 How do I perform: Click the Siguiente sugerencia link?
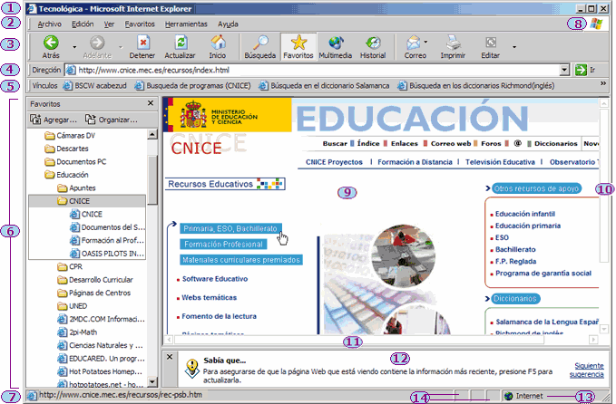click(587, 370)
